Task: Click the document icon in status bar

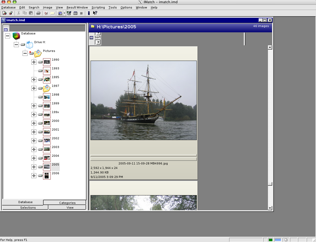Action: pyautogui.click(x=286, y=240)
